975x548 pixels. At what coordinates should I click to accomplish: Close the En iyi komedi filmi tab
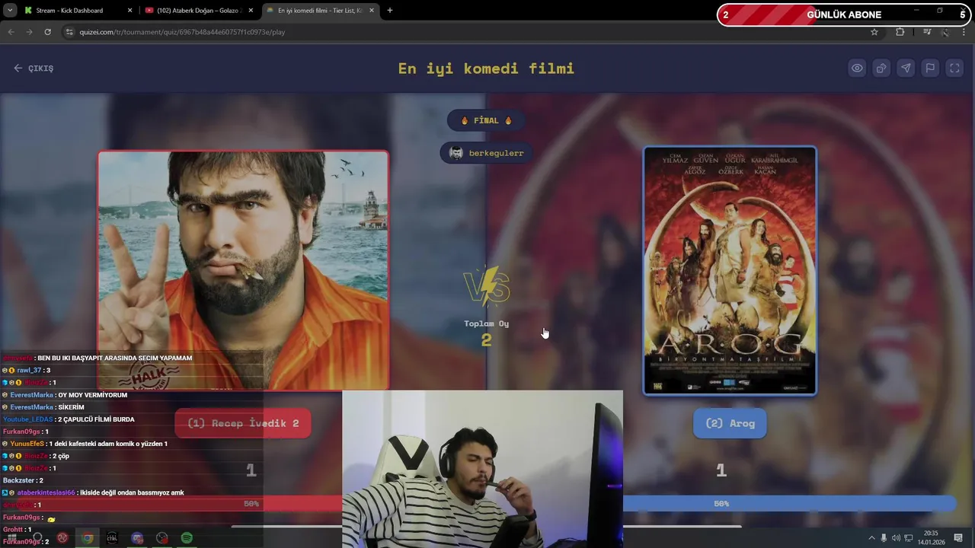(x=373, y=11)
